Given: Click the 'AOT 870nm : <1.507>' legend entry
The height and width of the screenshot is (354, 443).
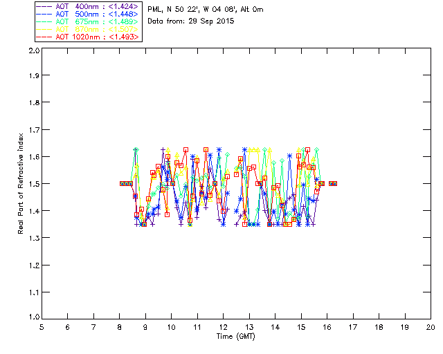Looking at the screenshot, I should pos(87,29).
